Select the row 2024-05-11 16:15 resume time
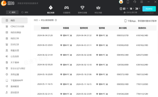The image size is (158, 97). [45, 84]
